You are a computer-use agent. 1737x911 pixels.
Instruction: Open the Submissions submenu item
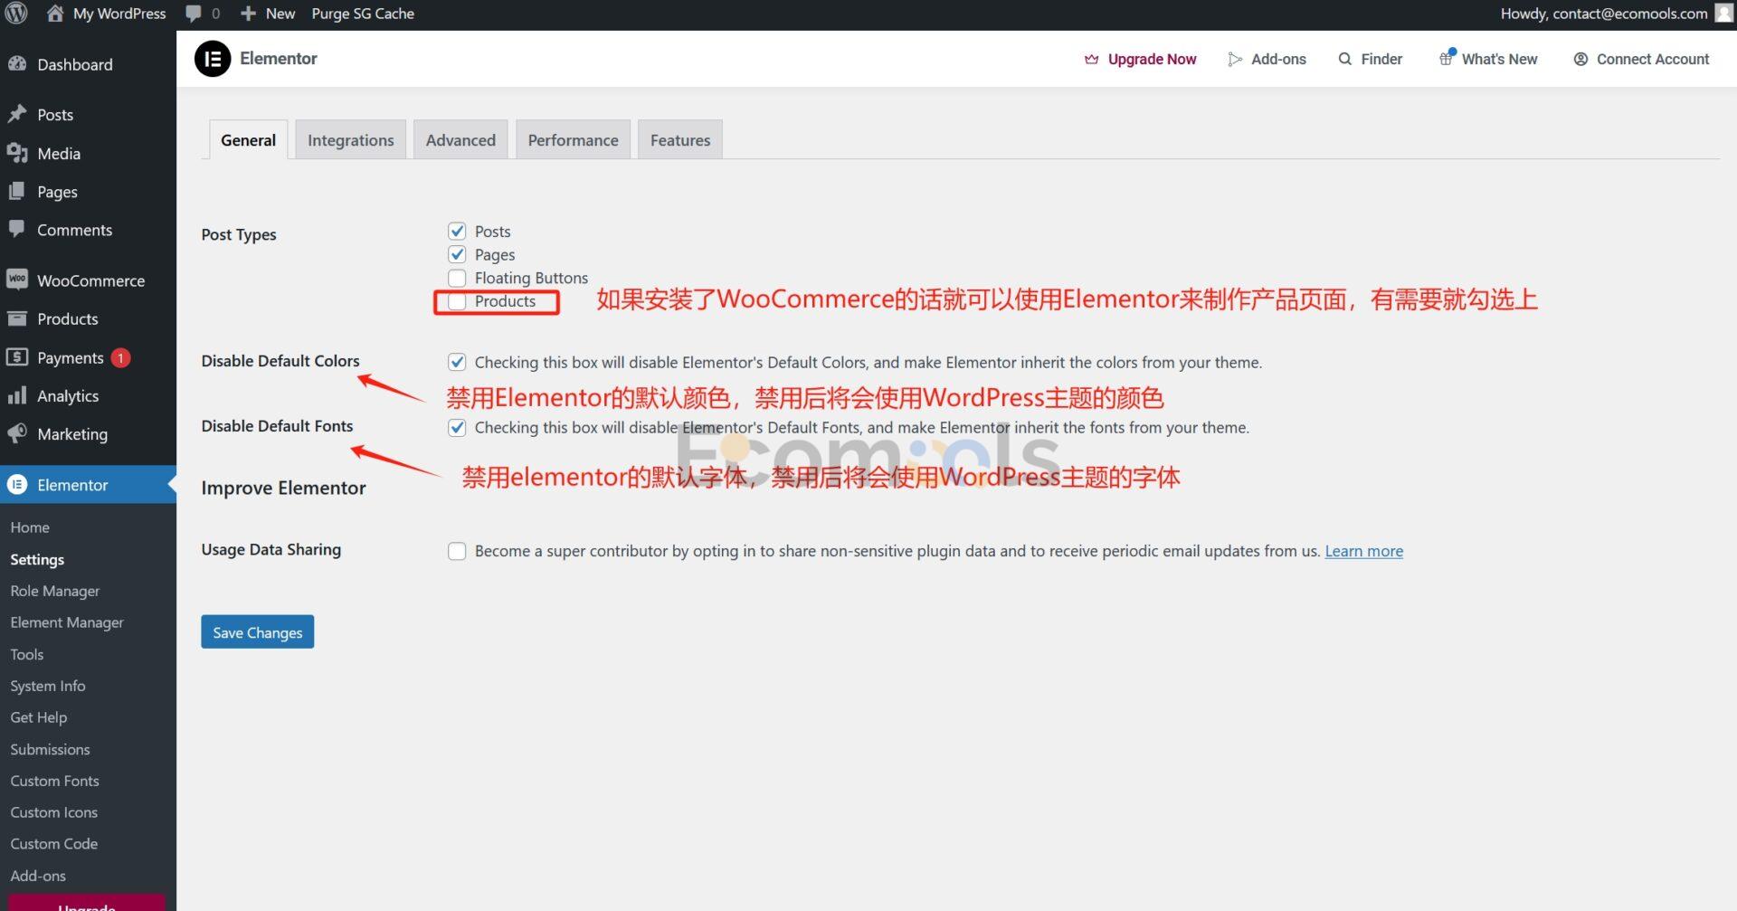(50, 749)
